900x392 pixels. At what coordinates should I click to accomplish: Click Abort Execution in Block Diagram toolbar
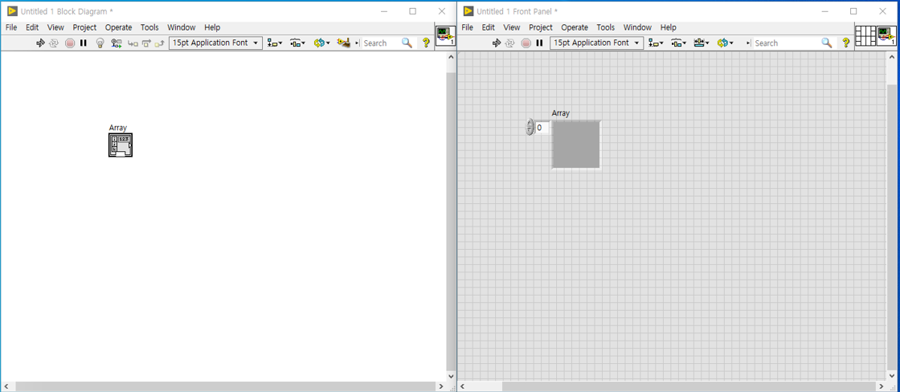[x=70, y=43]
